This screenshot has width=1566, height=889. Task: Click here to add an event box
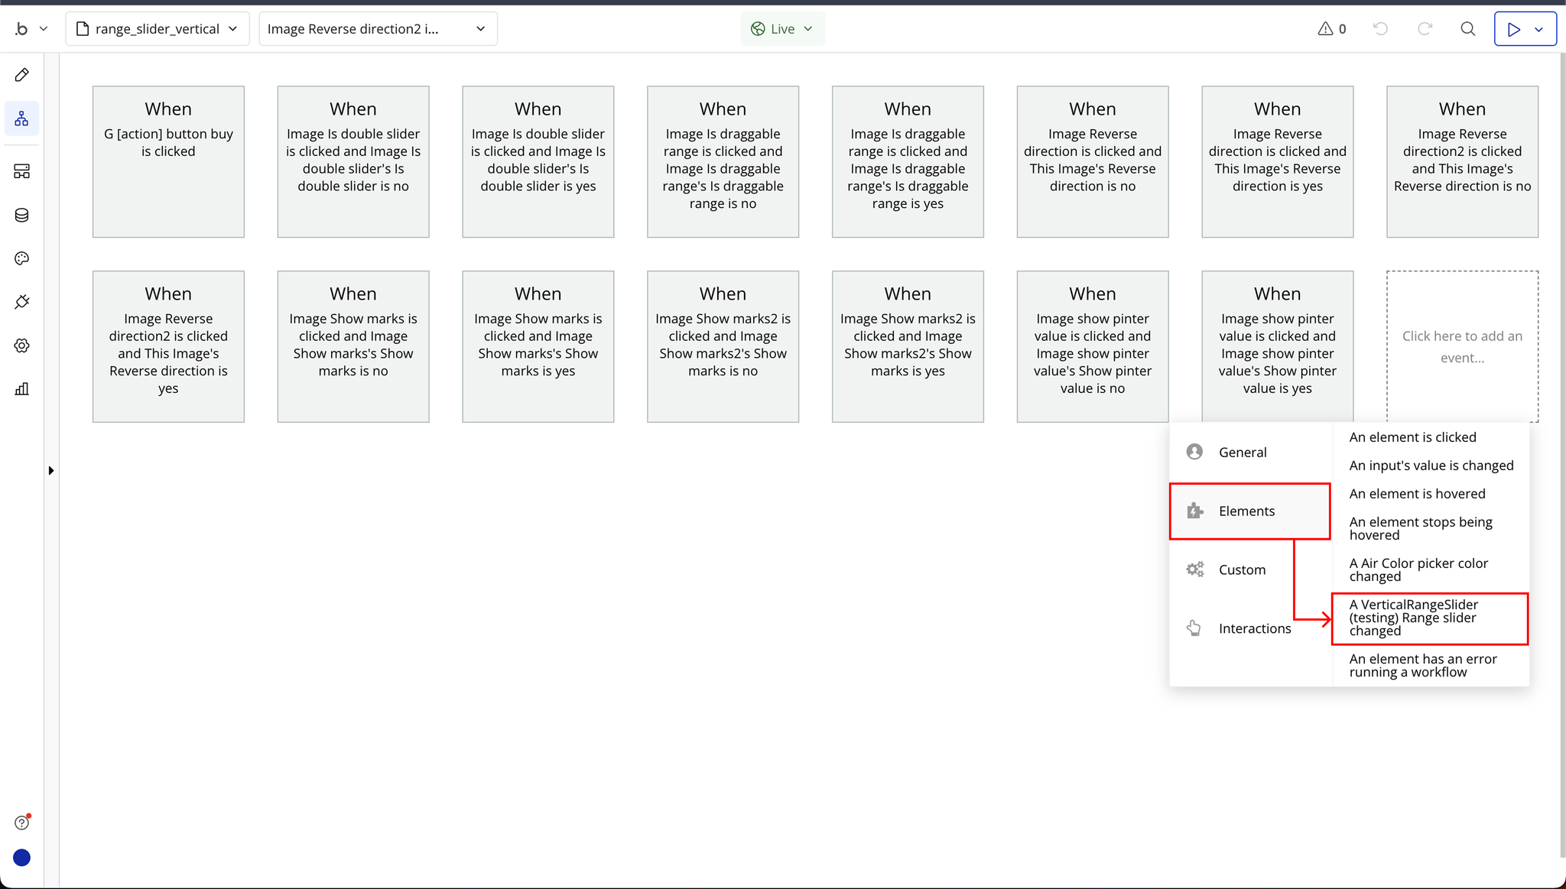pyautogui.click(x=1461, y=346)
